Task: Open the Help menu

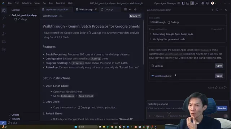Action: tap(70, 3)
